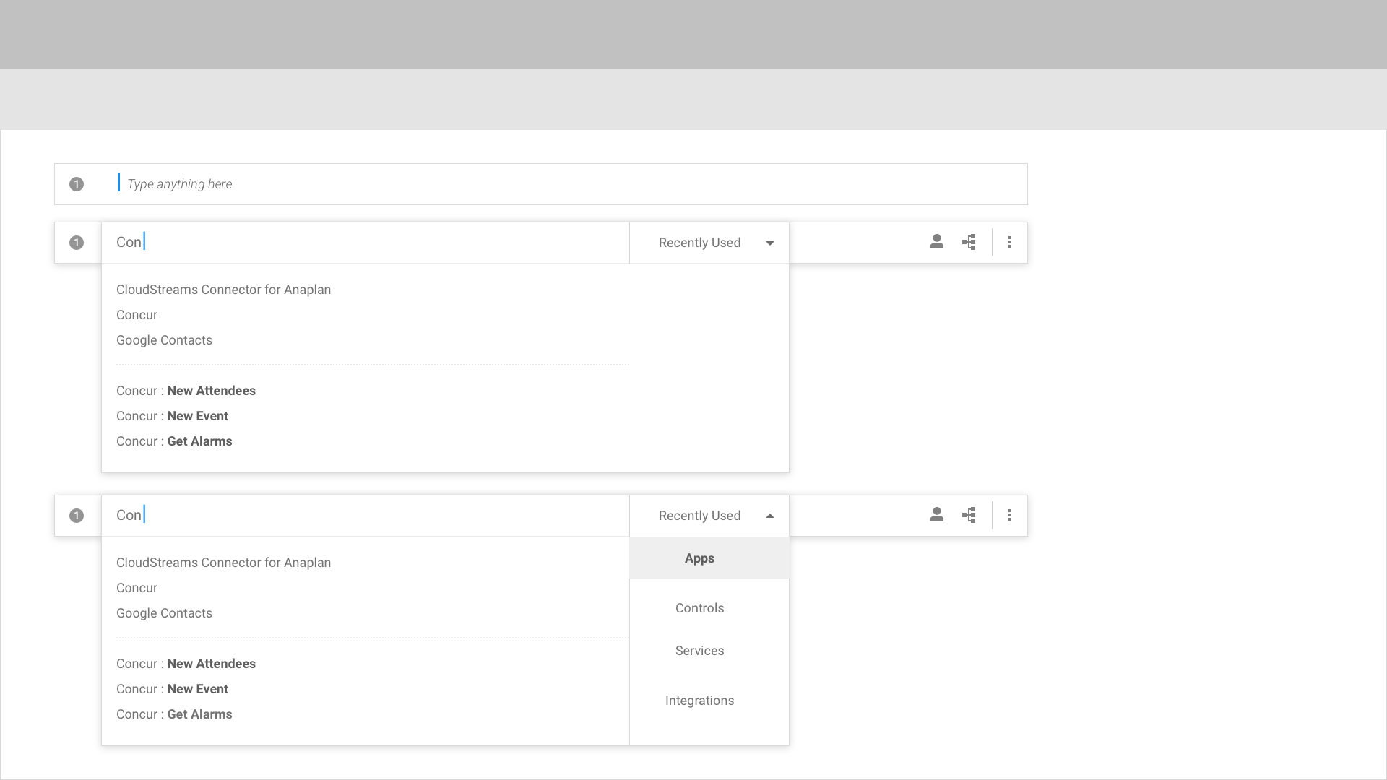The height and width of the screenshot is (780, 1387).
Task: Click the person icon in the middle row
Action: (x=937, y=242)
